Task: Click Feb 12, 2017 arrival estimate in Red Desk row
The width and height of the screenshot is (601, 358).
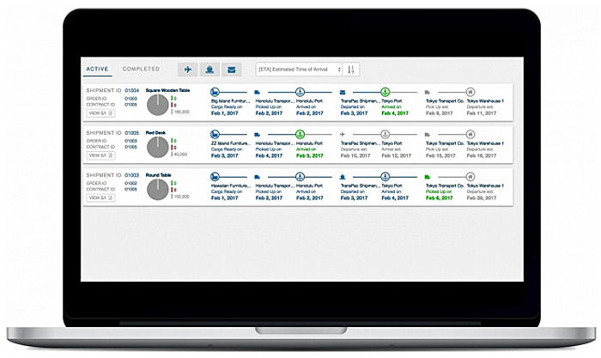Action: pyautogui.click(x=397, y=155)
